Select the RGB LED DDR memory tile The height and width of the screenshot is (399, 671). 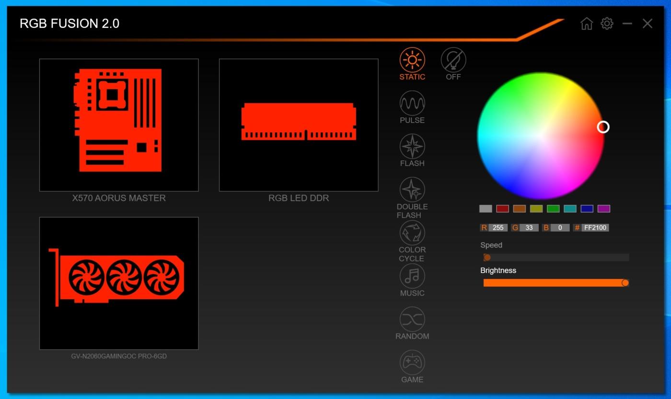pos(299,125)
